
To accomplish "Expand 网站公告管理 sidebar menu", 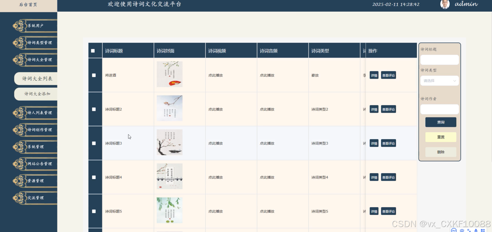I will pos(35,164).
